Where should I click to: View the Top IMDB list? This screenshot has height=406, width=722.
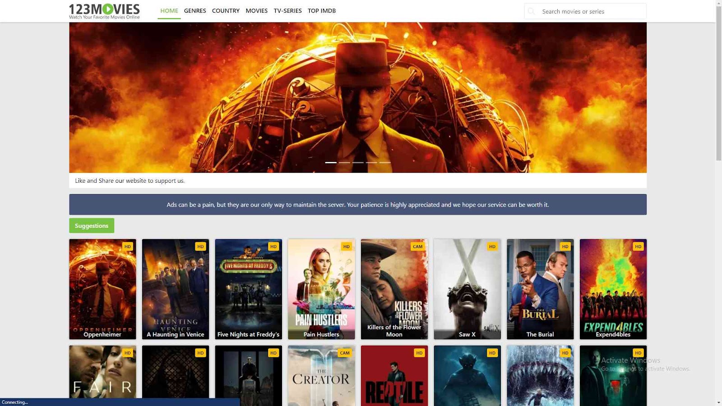[x=322, y=11]
